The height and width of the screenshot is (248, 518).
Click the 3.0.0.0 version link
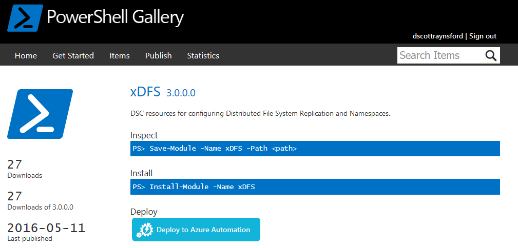pos(181,93)
